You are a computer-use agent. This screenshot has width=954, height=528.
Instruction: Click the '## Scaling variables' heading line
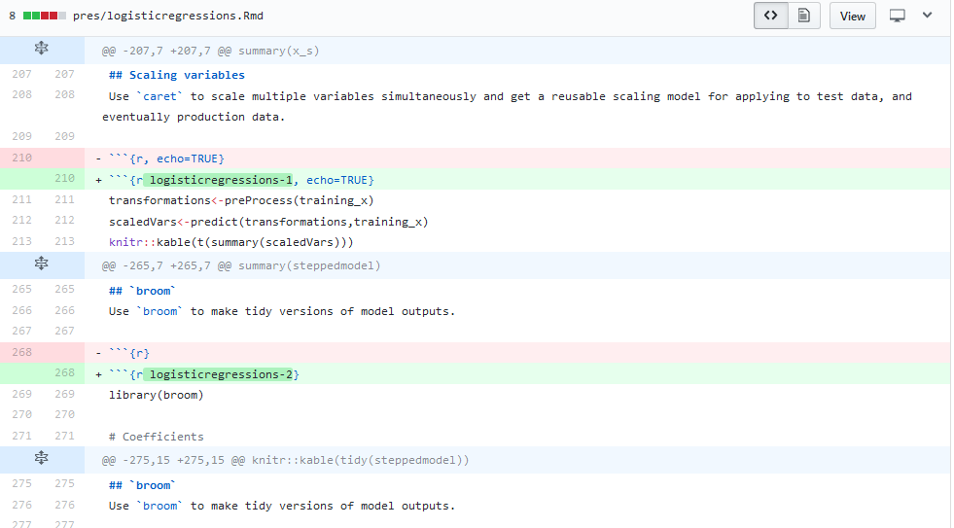pos(176,76)
